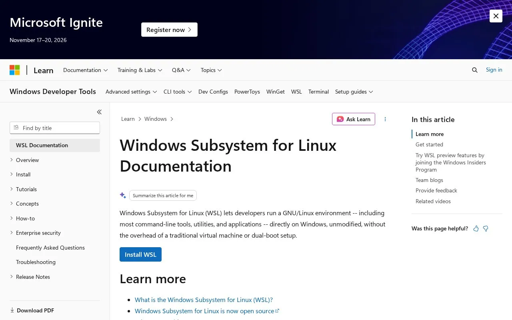Click Windows breadcrumb link
The width and height of the screenshot is (512, 320).
tap(156, 119)
